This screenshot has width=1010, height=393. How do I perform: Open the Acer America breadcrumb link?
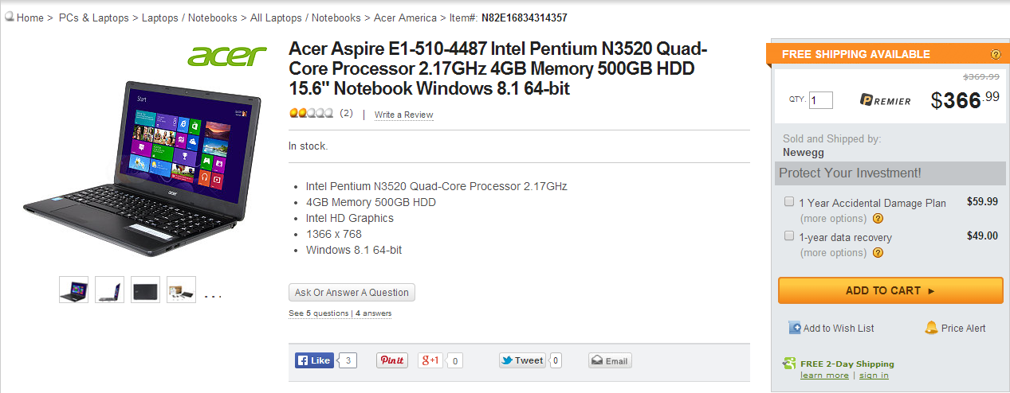point(405,18)
